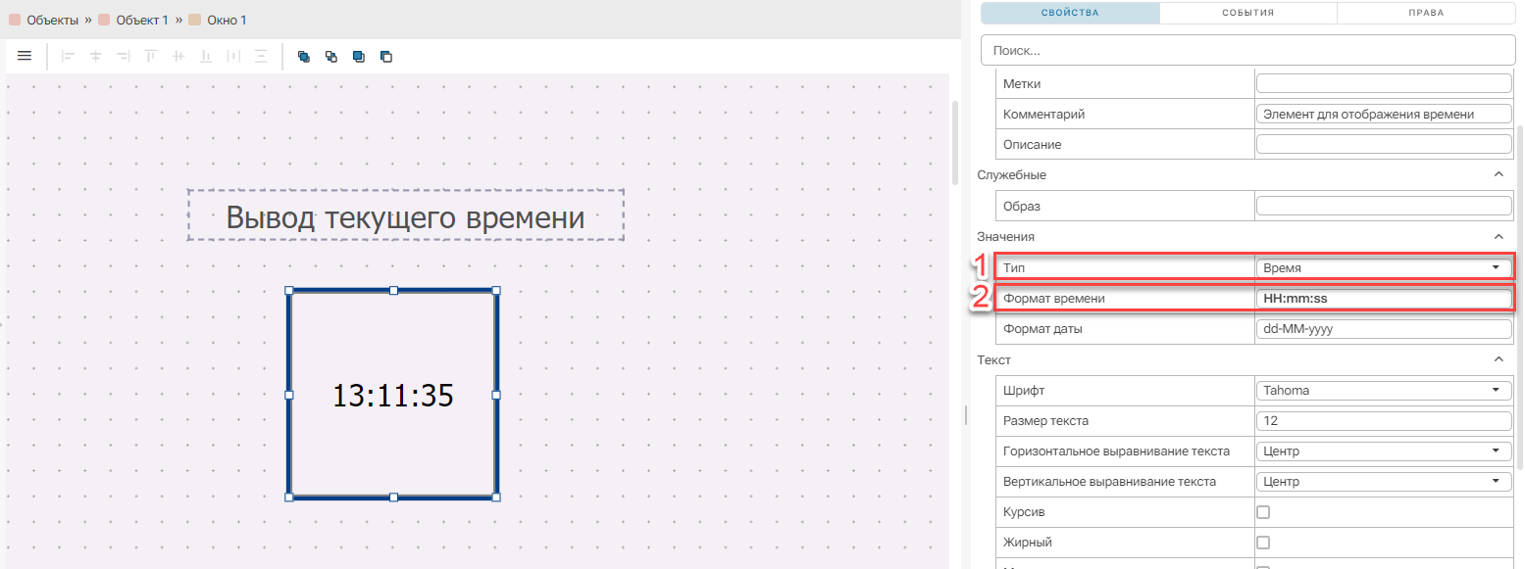
Task: Click the distribute horizontally icon
Action: pos(233,56)
